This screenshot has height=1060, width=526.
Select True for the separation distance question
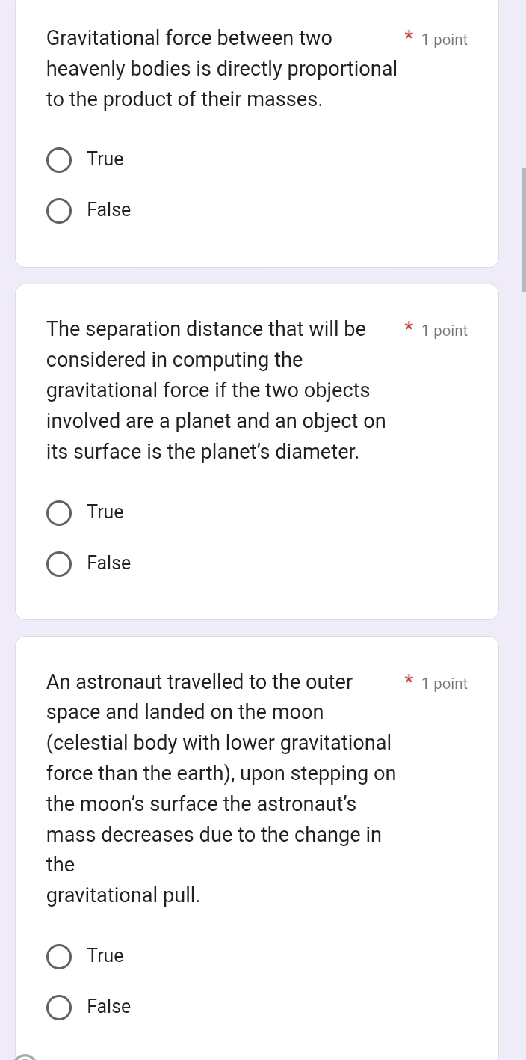pyautogui.click(x=59, y=512)
